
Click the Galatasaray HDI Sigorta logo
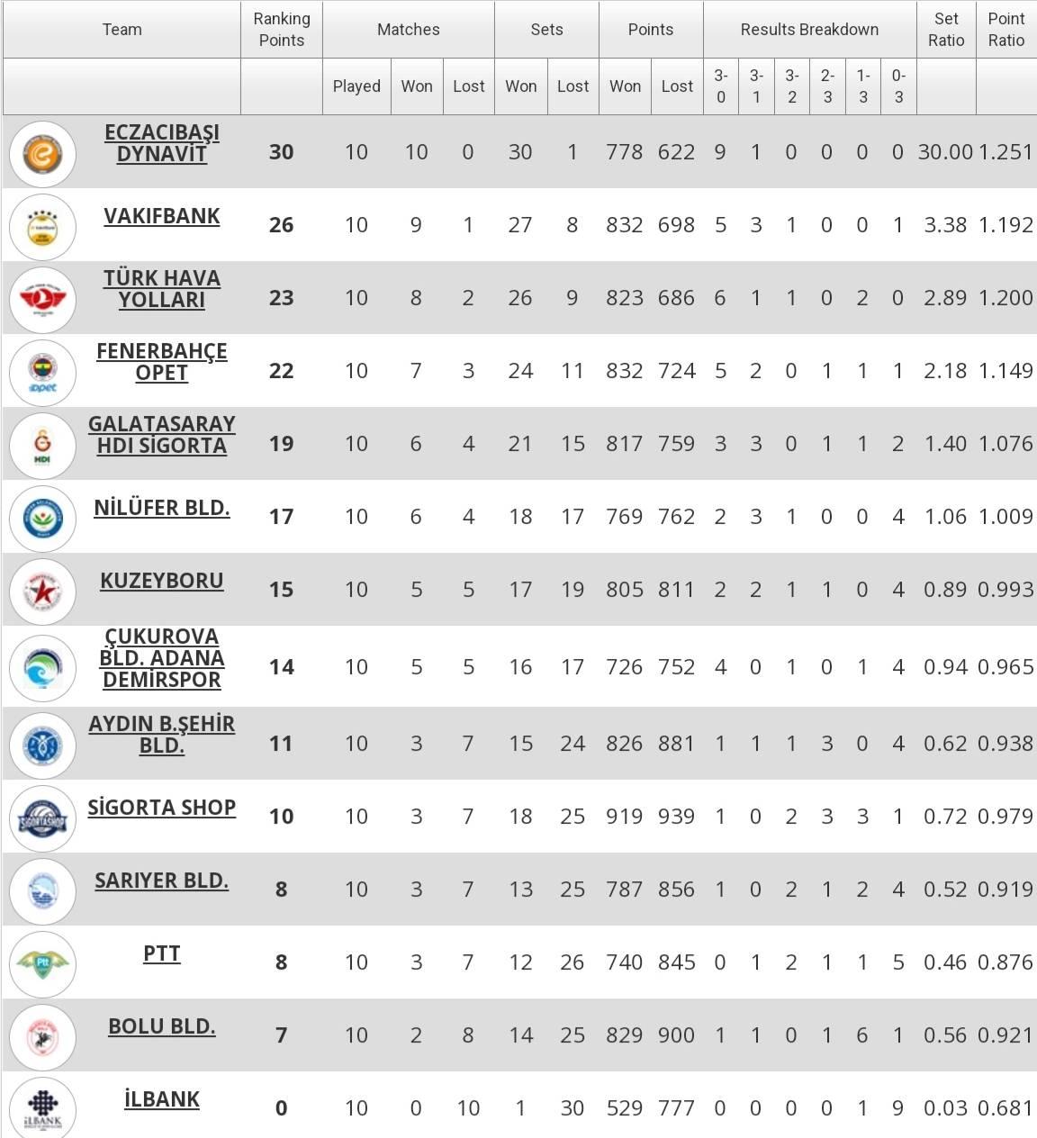42,446
